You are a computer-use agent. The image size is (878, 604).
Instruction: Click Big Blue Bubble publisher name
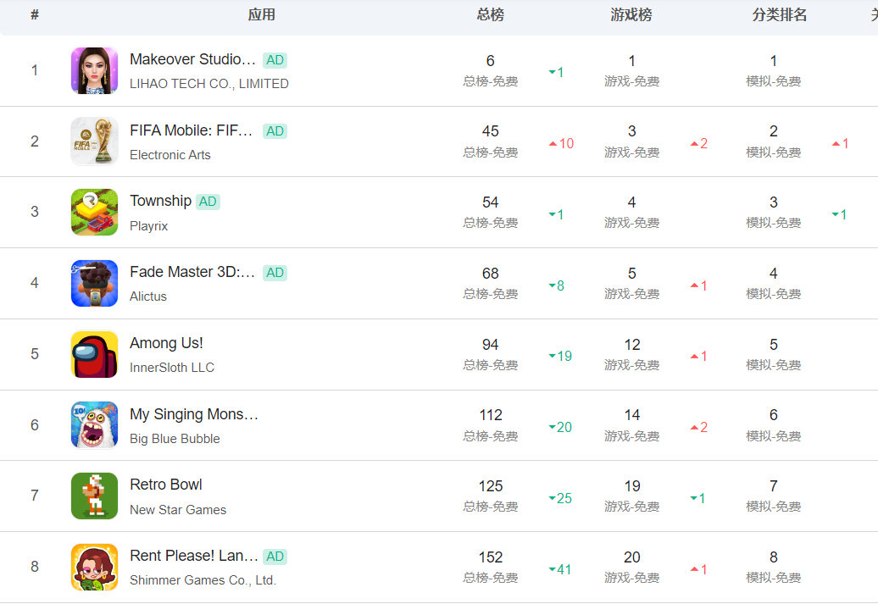click(175, 439)
